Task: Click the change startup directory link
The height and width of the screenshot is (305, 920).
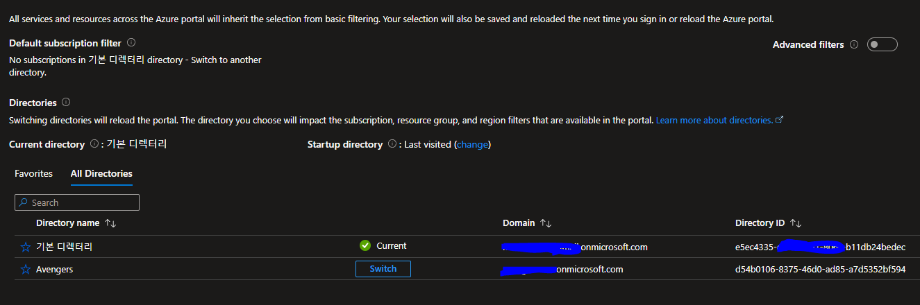Action: tap(472, 144)
